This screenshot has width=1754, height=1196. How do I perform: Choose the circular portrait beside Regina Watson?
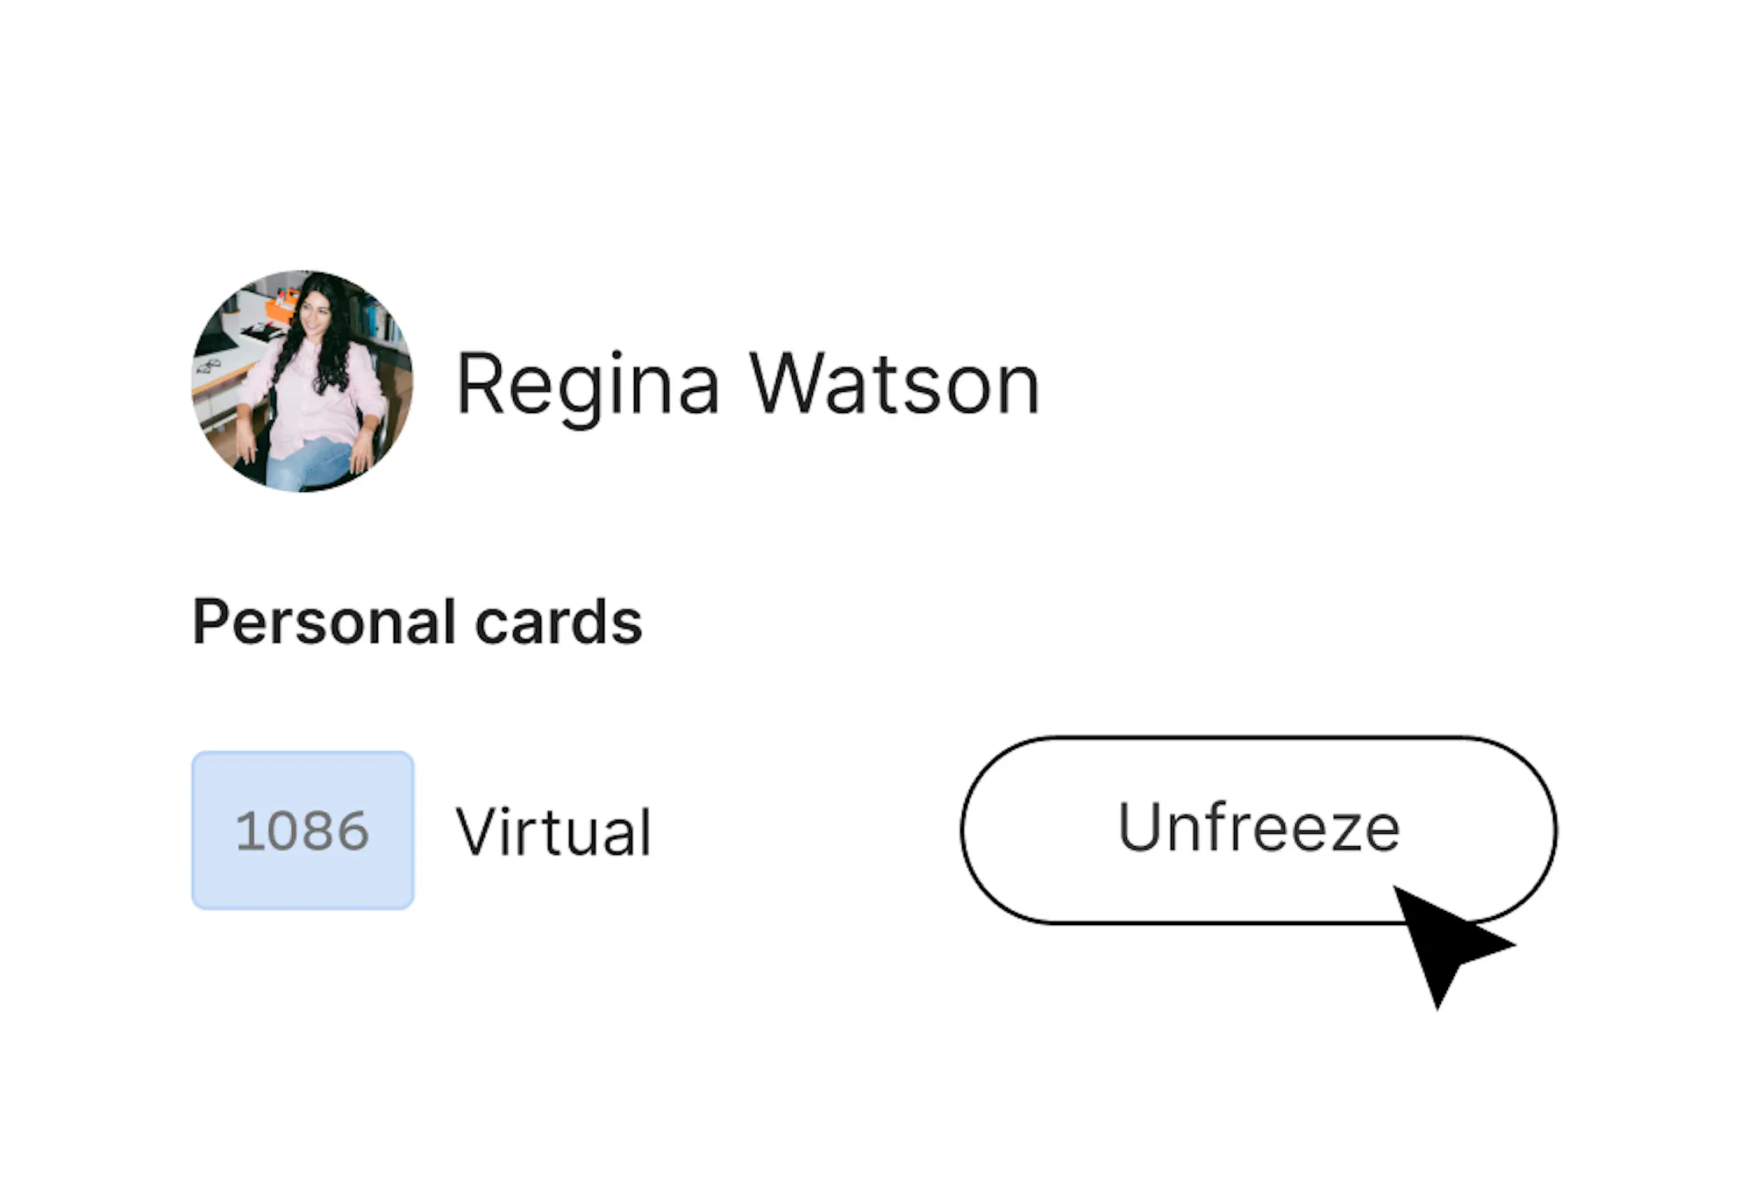tap(303, 381)
